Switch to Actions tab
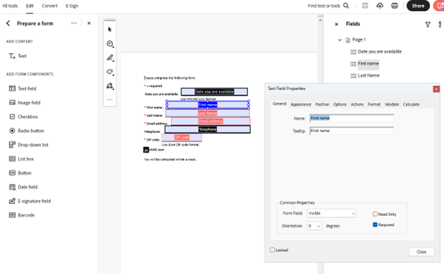This screenshot has height=274, width=444. (x=357, y=105)
